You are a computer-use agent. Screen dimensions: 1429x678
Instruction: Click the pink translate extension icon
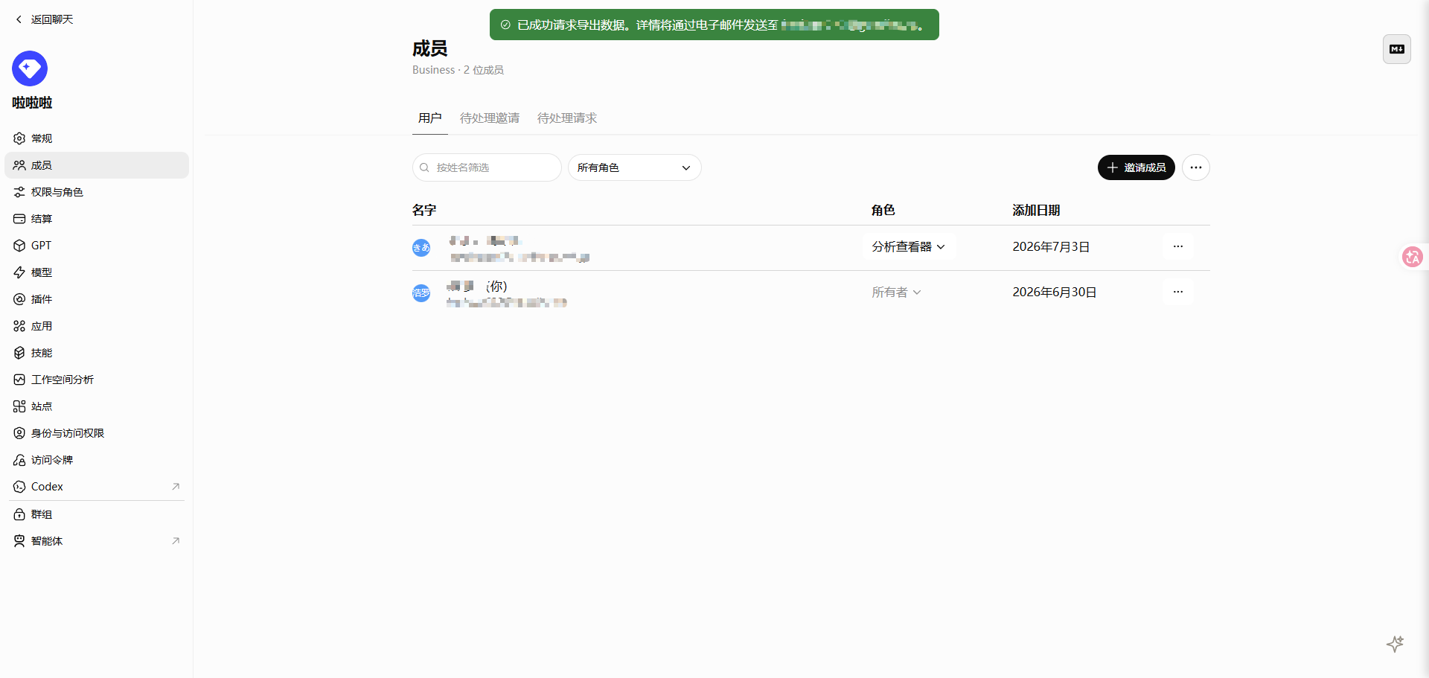1413,257
